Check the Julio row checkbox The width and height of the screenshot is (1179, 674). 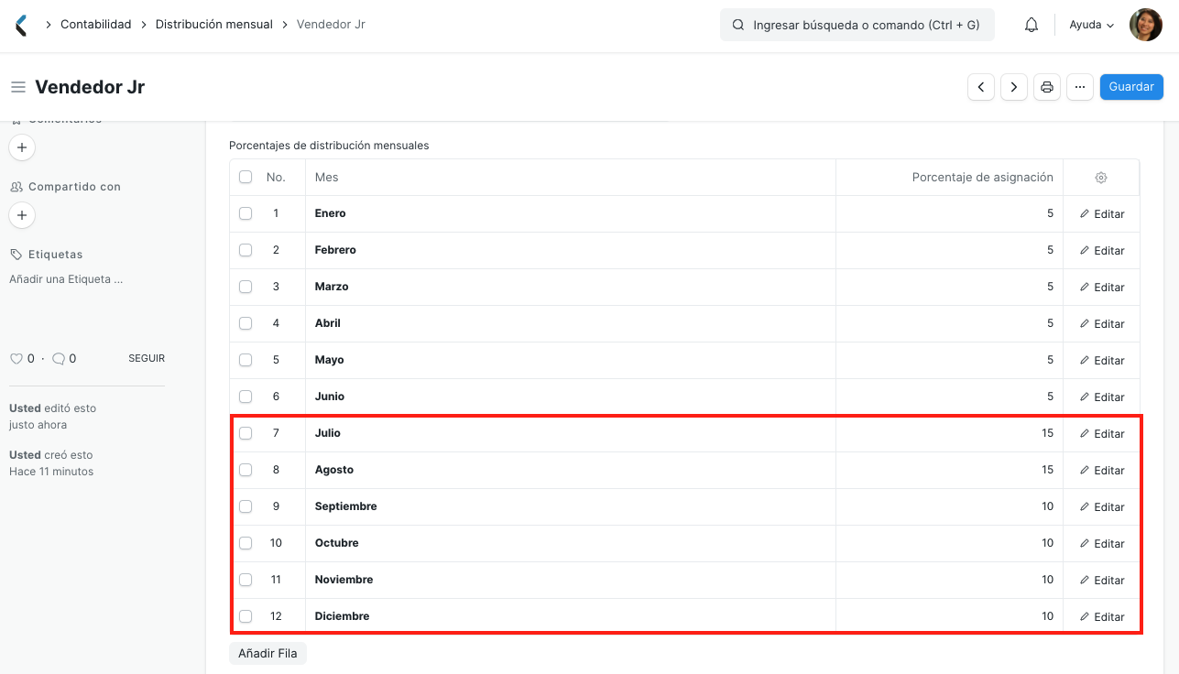[x=246, y=433]
